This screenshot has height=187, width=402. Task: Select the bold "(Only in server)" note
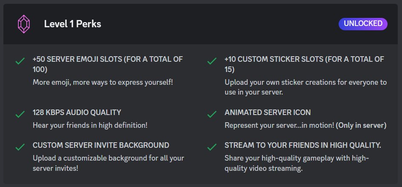361,126
